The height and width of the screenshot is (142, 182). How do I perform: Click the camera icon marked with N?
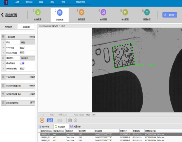(75, 120)
